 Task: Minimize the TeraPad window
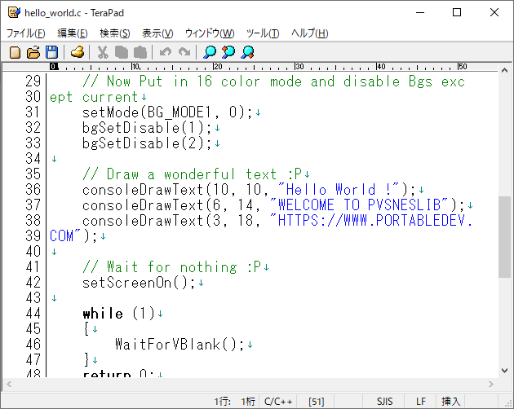(420, 12)
